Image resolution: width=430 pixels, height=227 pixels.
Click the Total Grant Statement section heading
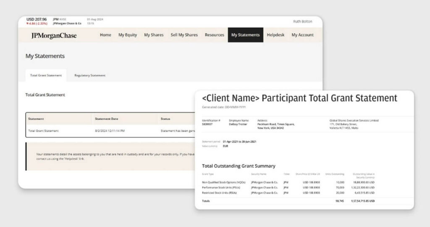45,95
